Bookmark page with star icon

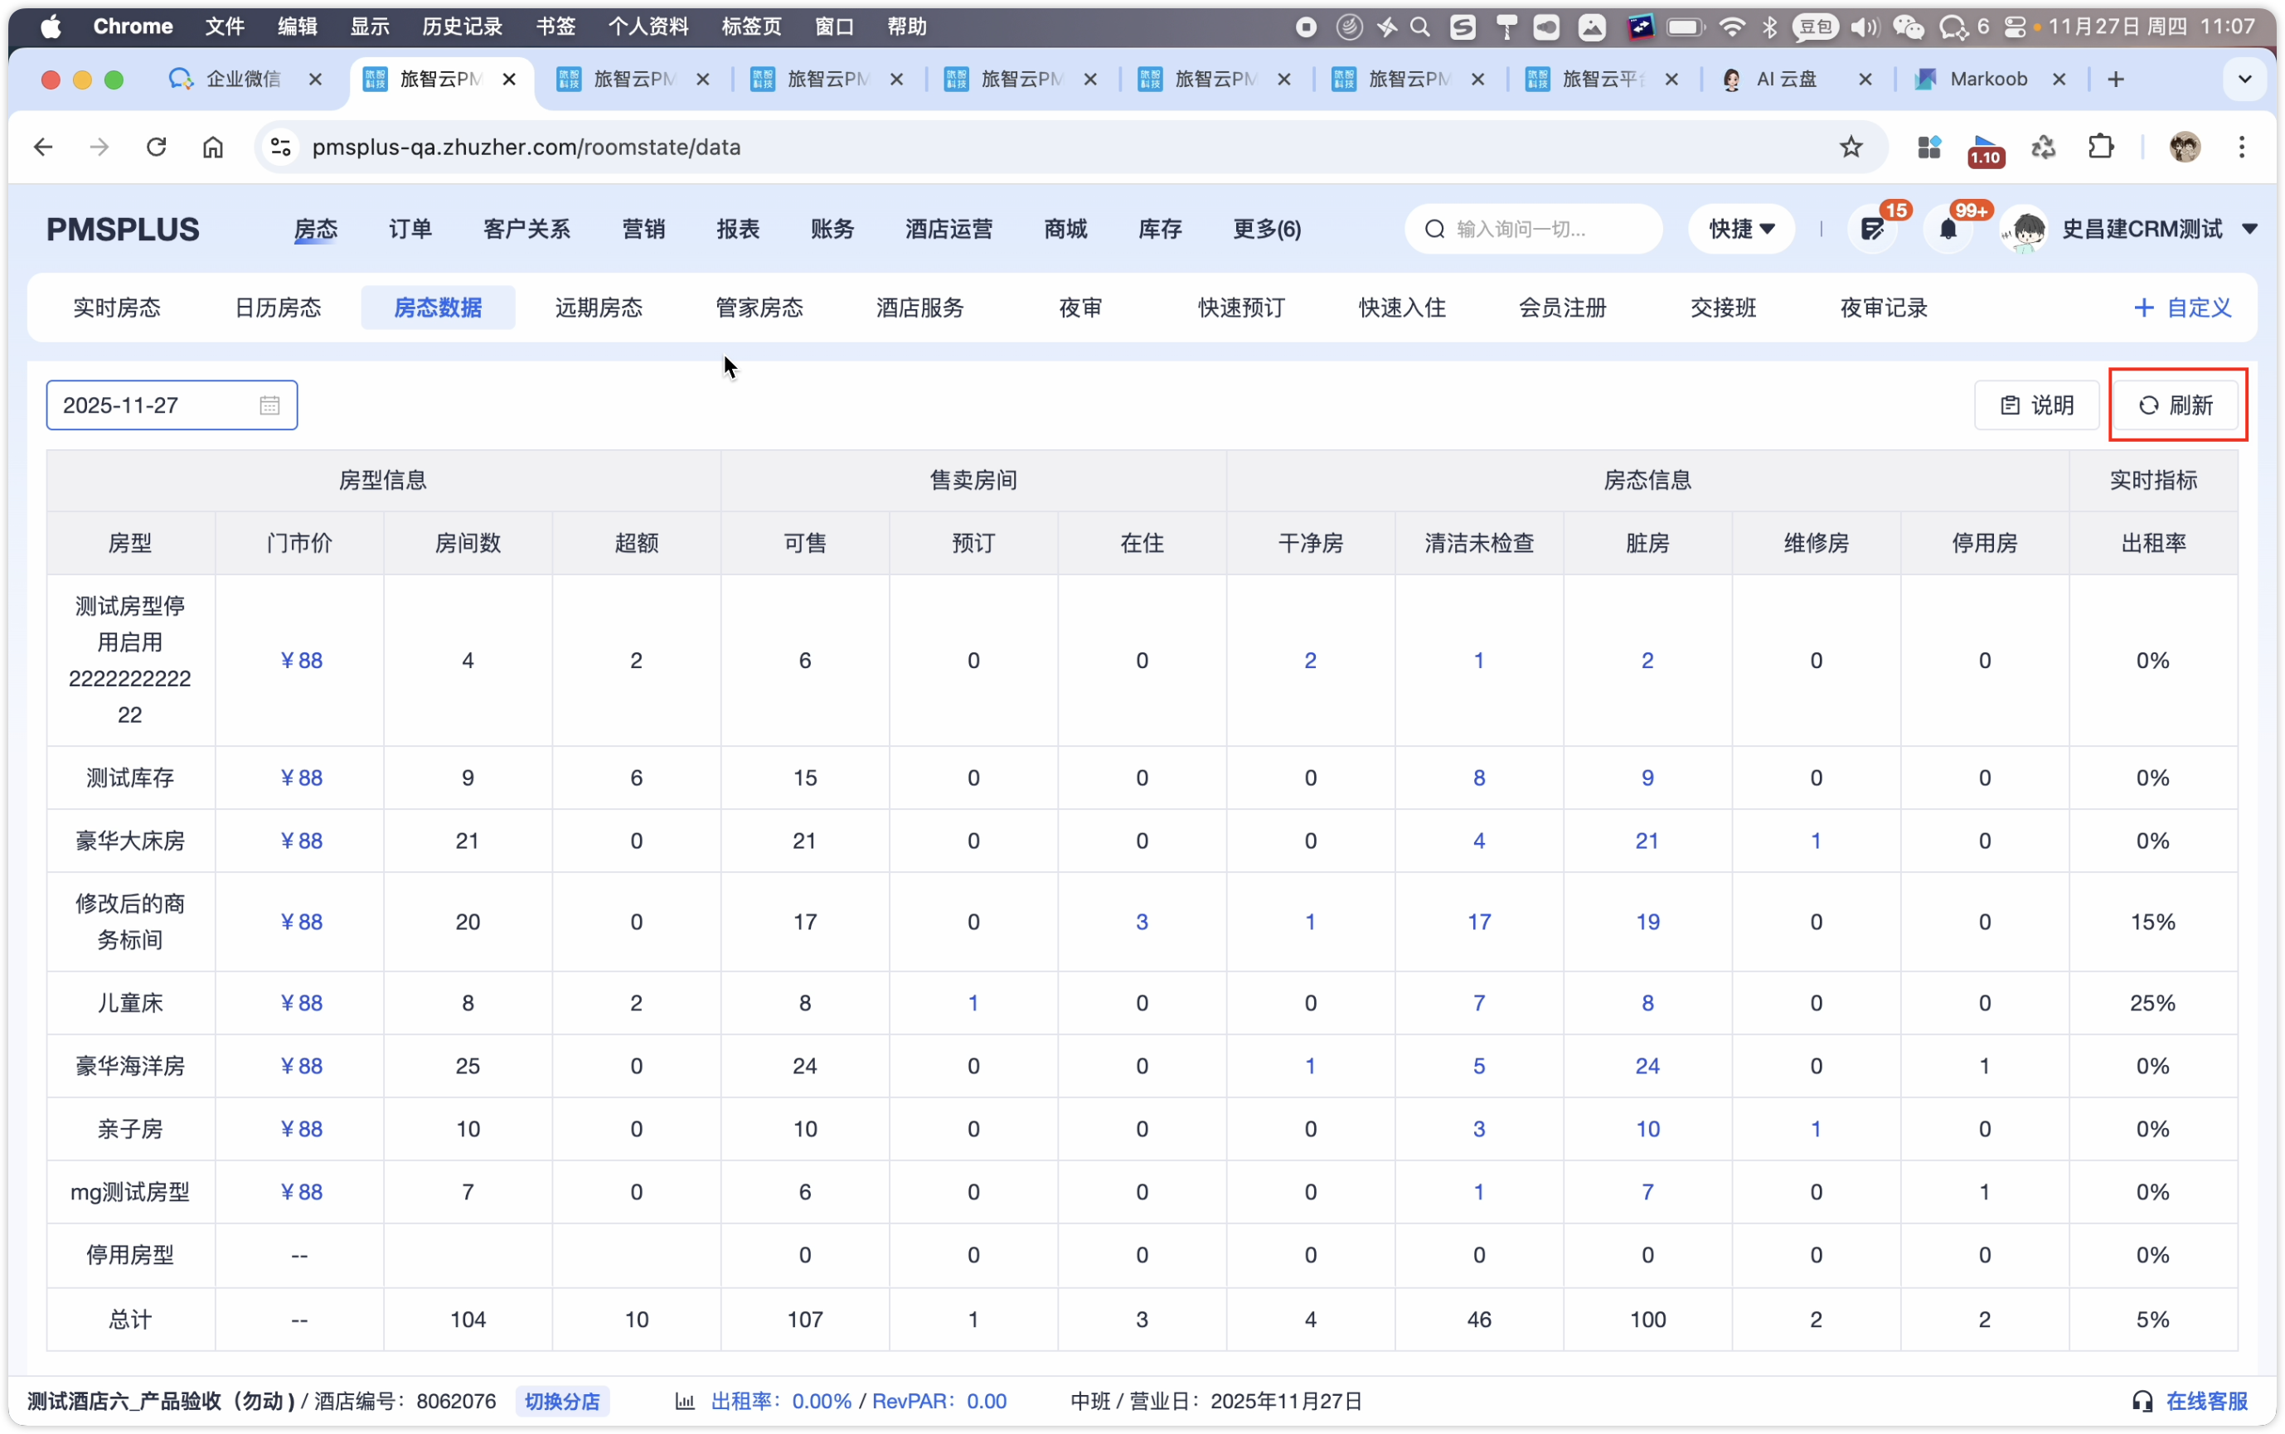1851,147
